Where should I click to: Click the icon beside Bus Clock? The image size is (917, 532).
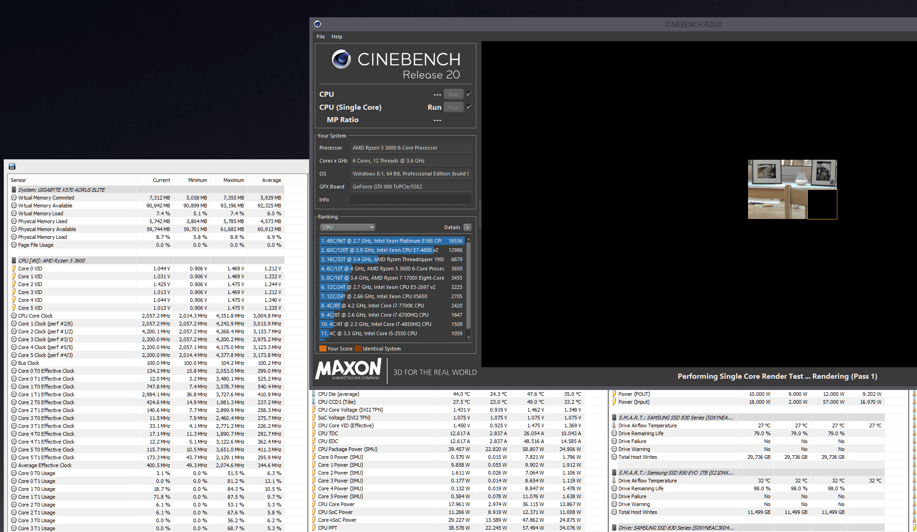click(14, 363)
